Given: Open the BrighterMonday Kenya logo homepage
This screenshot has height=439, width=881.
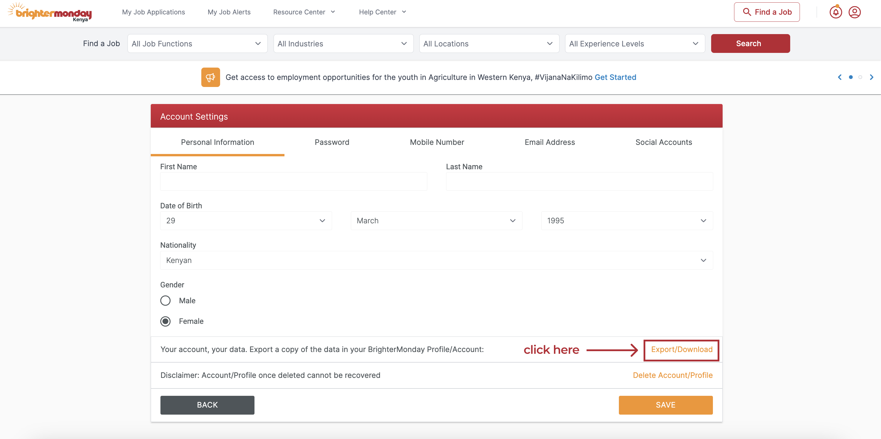Looking at the screenshot, I should pyautogui.click(x=50, y=12).
